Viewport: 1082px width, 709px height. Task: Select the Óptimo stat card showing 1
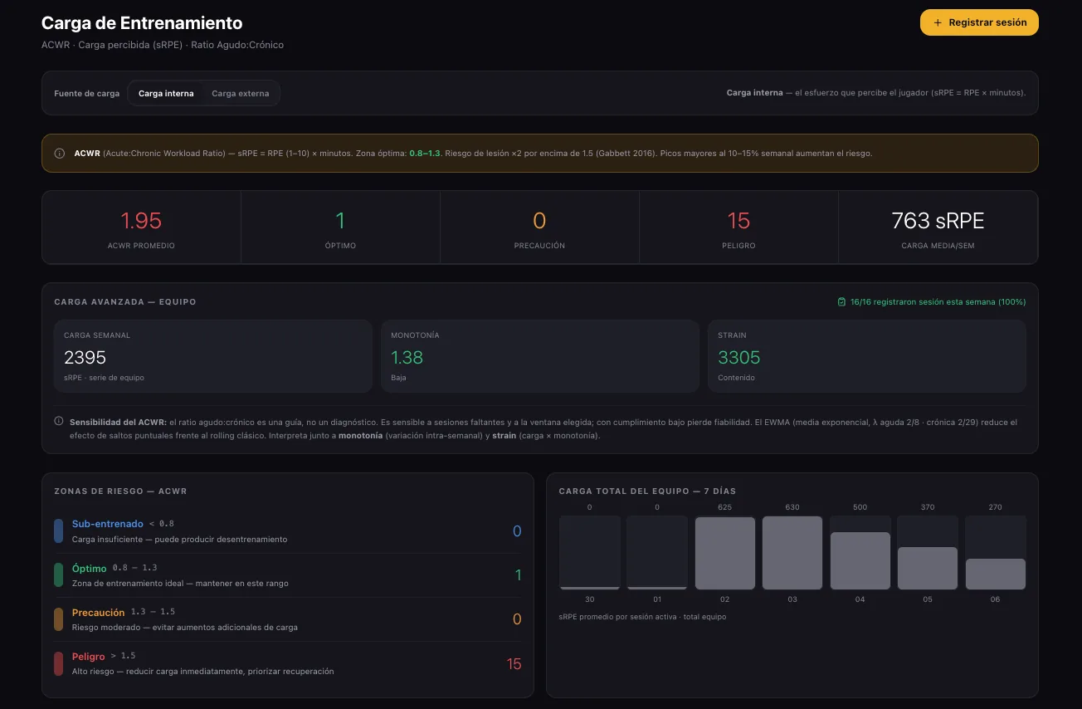pos(340,227)
